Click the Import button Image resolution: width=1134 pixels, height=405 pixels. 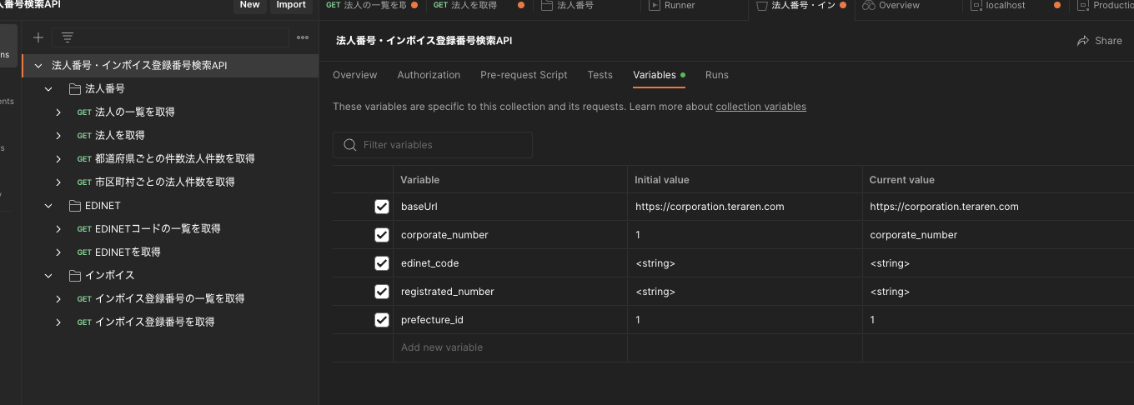(291, 5)
